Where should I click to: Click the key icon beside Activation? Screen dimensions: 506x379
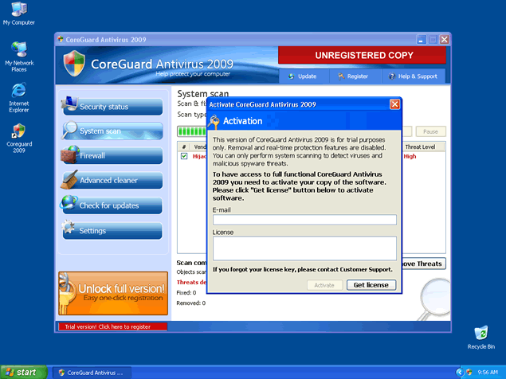coord(214,121)
